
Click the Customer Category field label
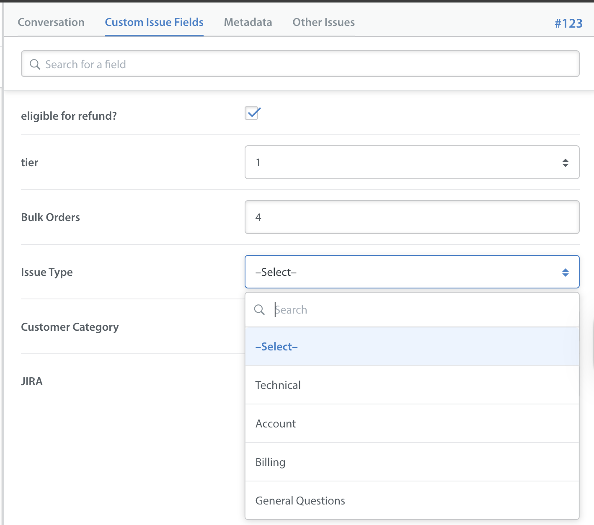(x=70, y=327)
